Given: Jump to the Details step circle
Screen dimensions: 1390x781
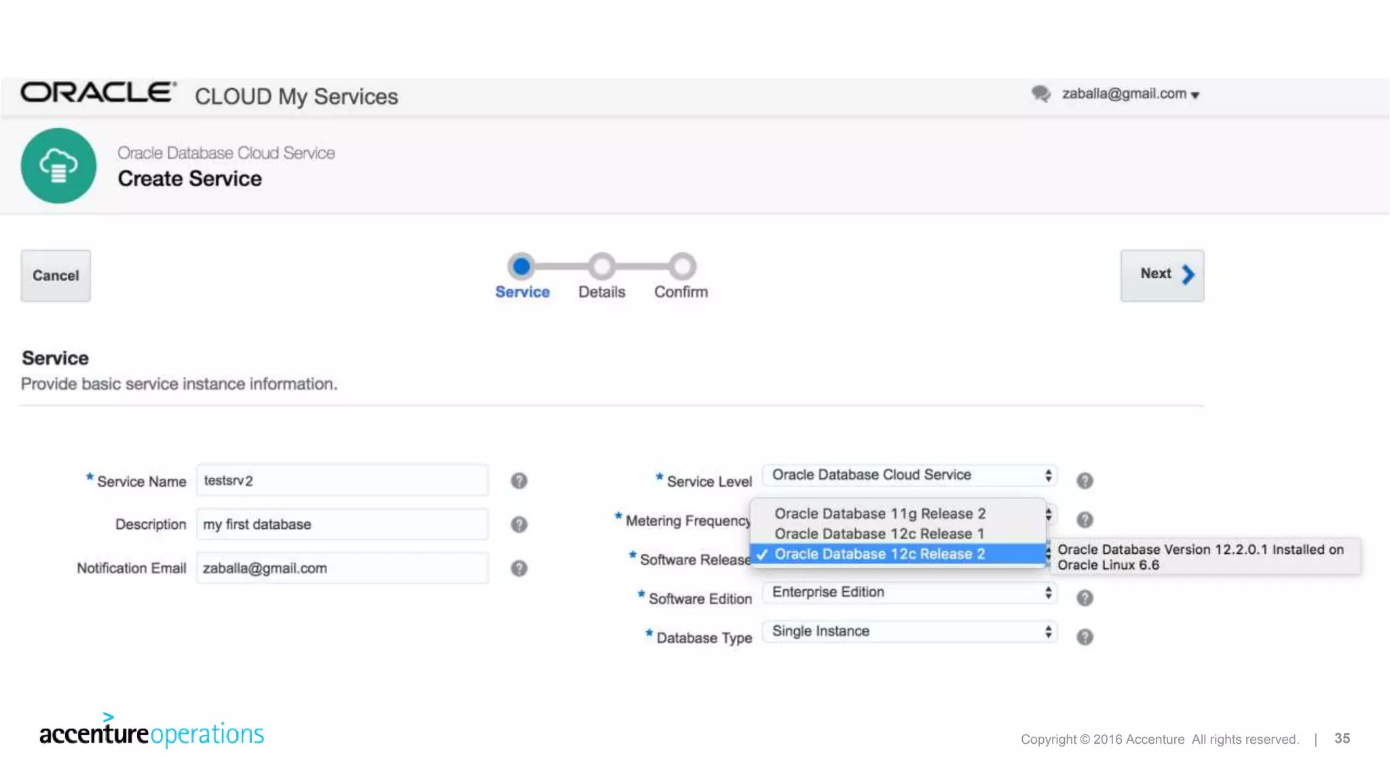Looking at the screenshot, I should [601, 266].
